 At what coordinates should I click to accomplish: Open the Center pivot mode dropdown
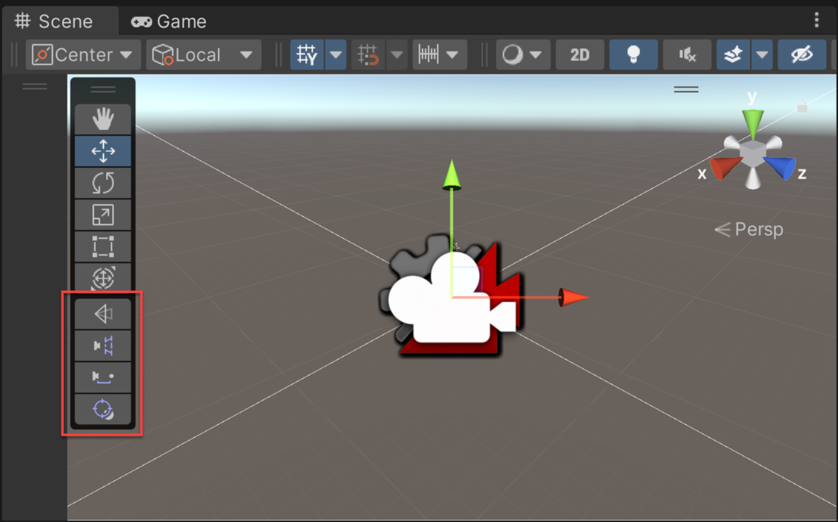pyautogui.click(x=83, y=54)
